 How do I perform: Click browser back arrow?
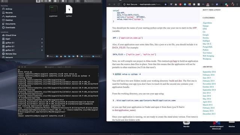(109, 4)
